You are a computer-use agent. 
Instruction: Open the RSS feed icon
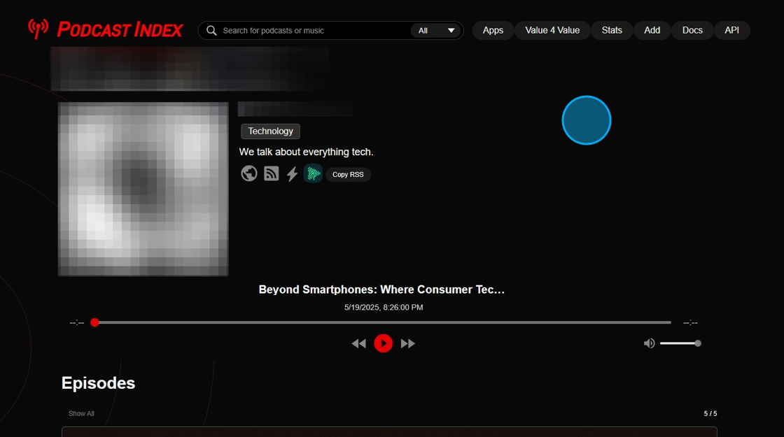[271, 173]
